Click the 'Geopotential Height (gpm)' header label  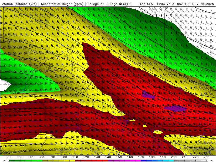[62, 4]
